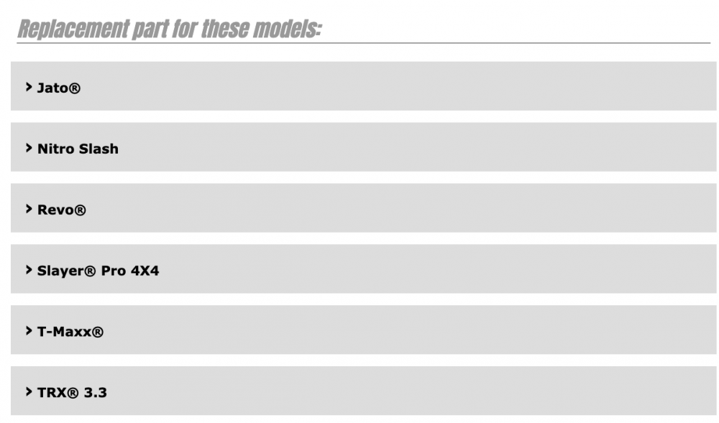Click the divider line under the heading
The image size is (719, 423).
[363, 43]
